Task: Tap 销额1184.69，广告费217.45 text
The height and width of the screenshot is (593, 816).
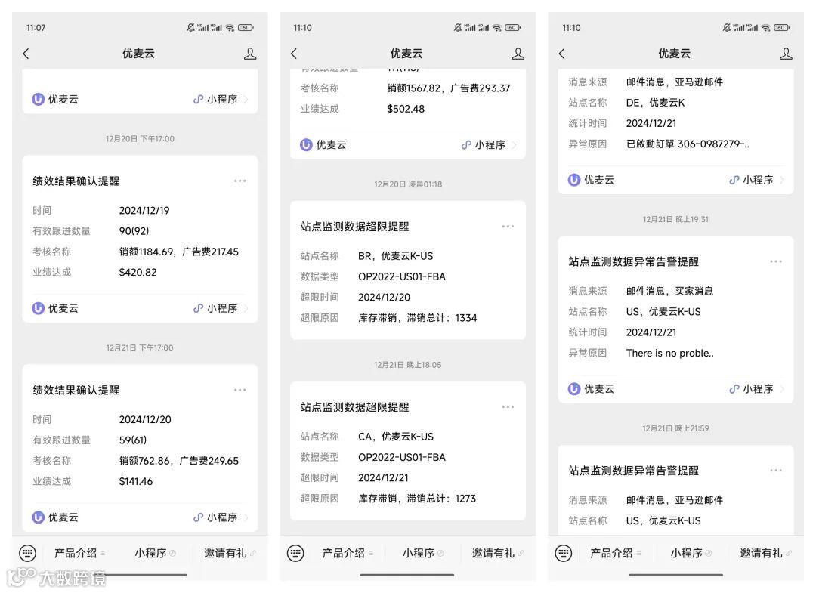Action: (179, 252)
